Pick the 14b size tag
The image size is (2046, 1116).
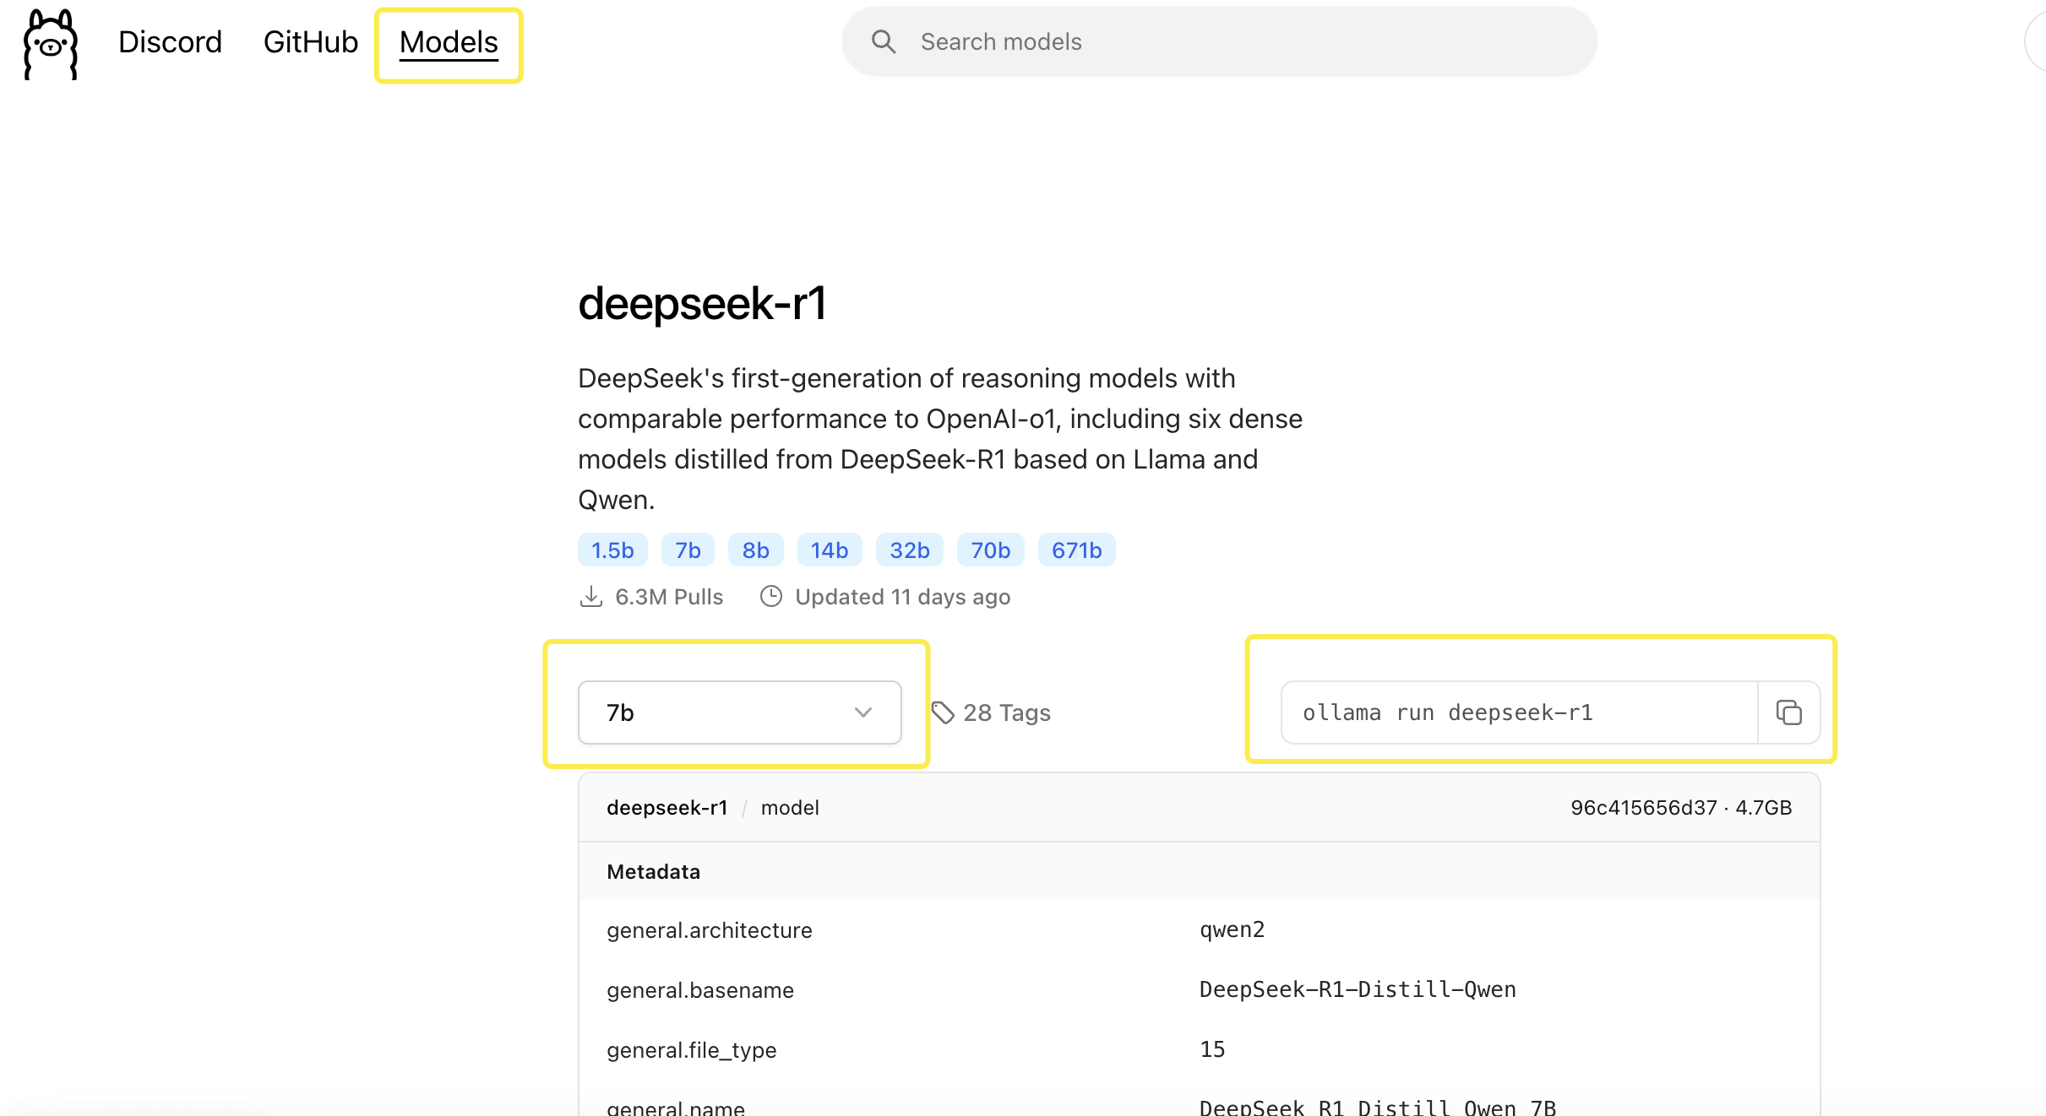(829, 550)
